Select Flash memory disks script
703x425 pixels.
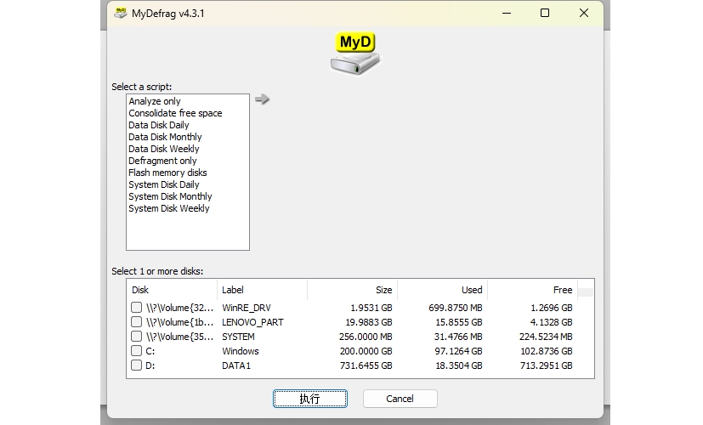(x=167, y=173)
